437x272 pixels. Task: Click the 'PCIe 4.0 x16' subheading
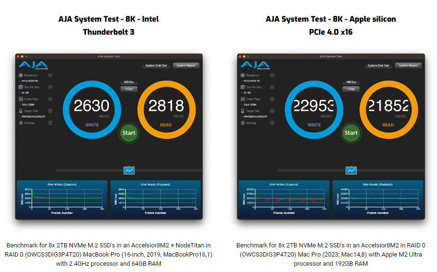coord(331,32)
